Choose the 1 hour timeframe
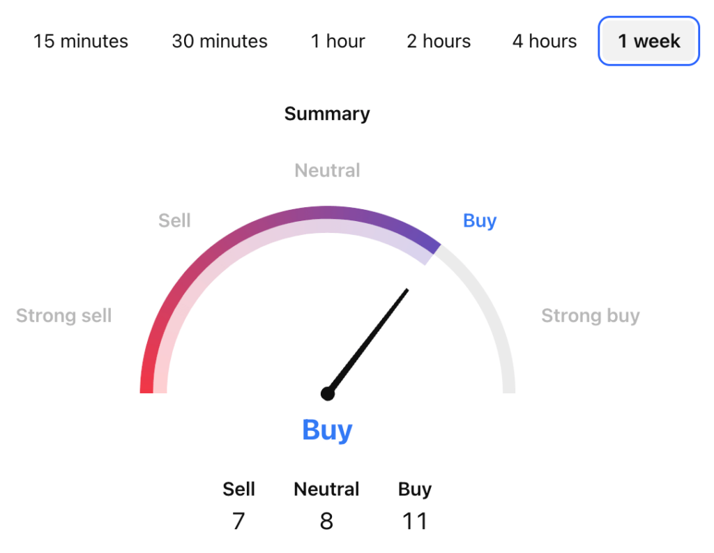Viewport: 714px width, 553px height. pos(337,41)
